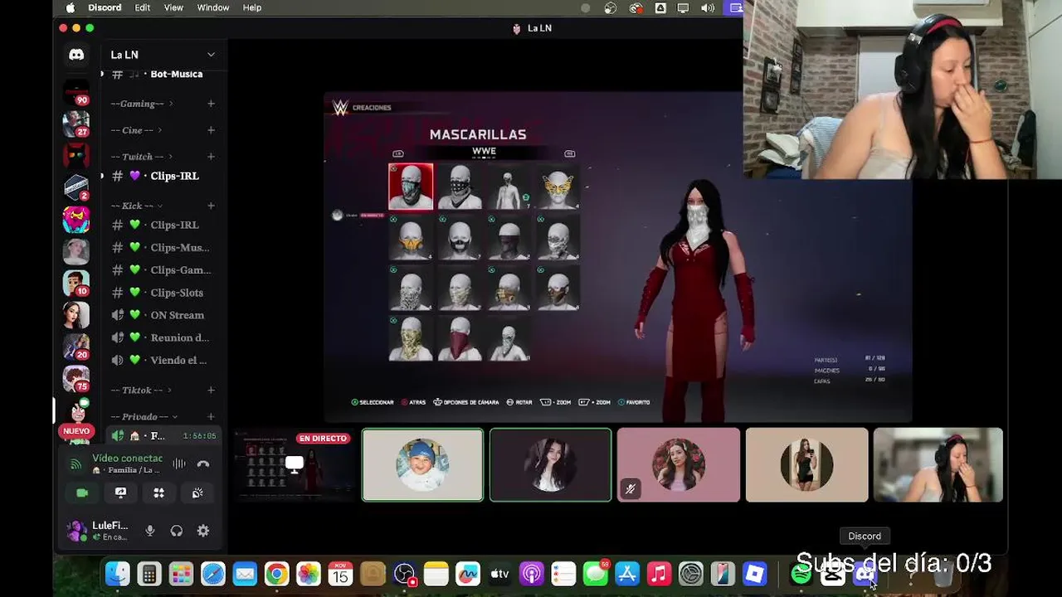Open OBS from the dock
The image size is (1062, 597).
point(404,574)
